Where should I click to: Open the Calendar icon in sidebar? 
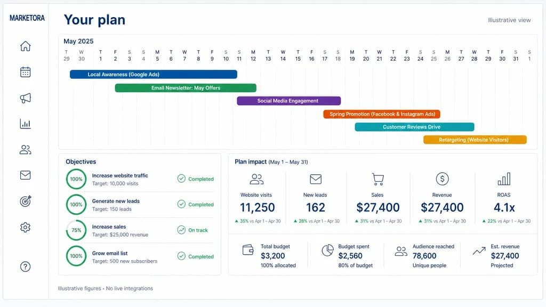[26, 72]
